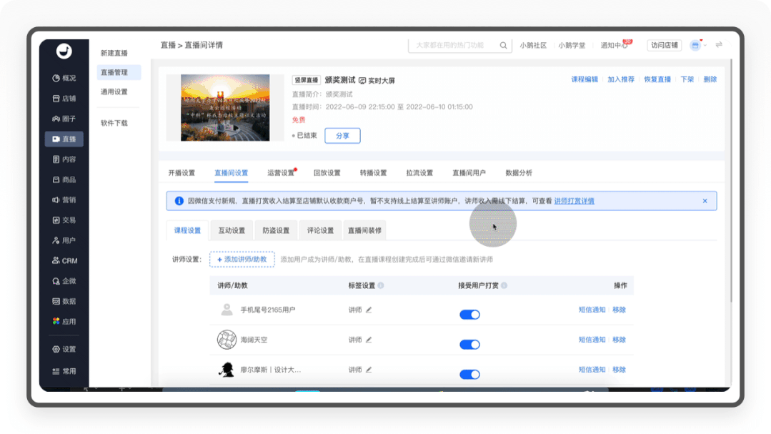This screenshot has height=434, width=771.
Task: Turn off the tipping switch for 廖尔摩斯
Action: [x=469, y=374]
